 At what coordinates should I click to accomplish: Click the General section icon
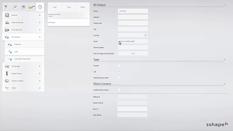pos(7,15)
